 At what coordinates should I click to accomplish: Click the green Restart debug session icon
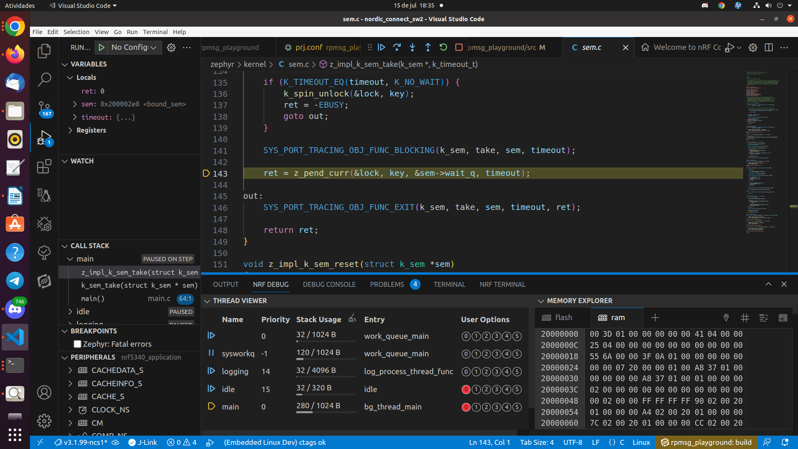point(443,47)
